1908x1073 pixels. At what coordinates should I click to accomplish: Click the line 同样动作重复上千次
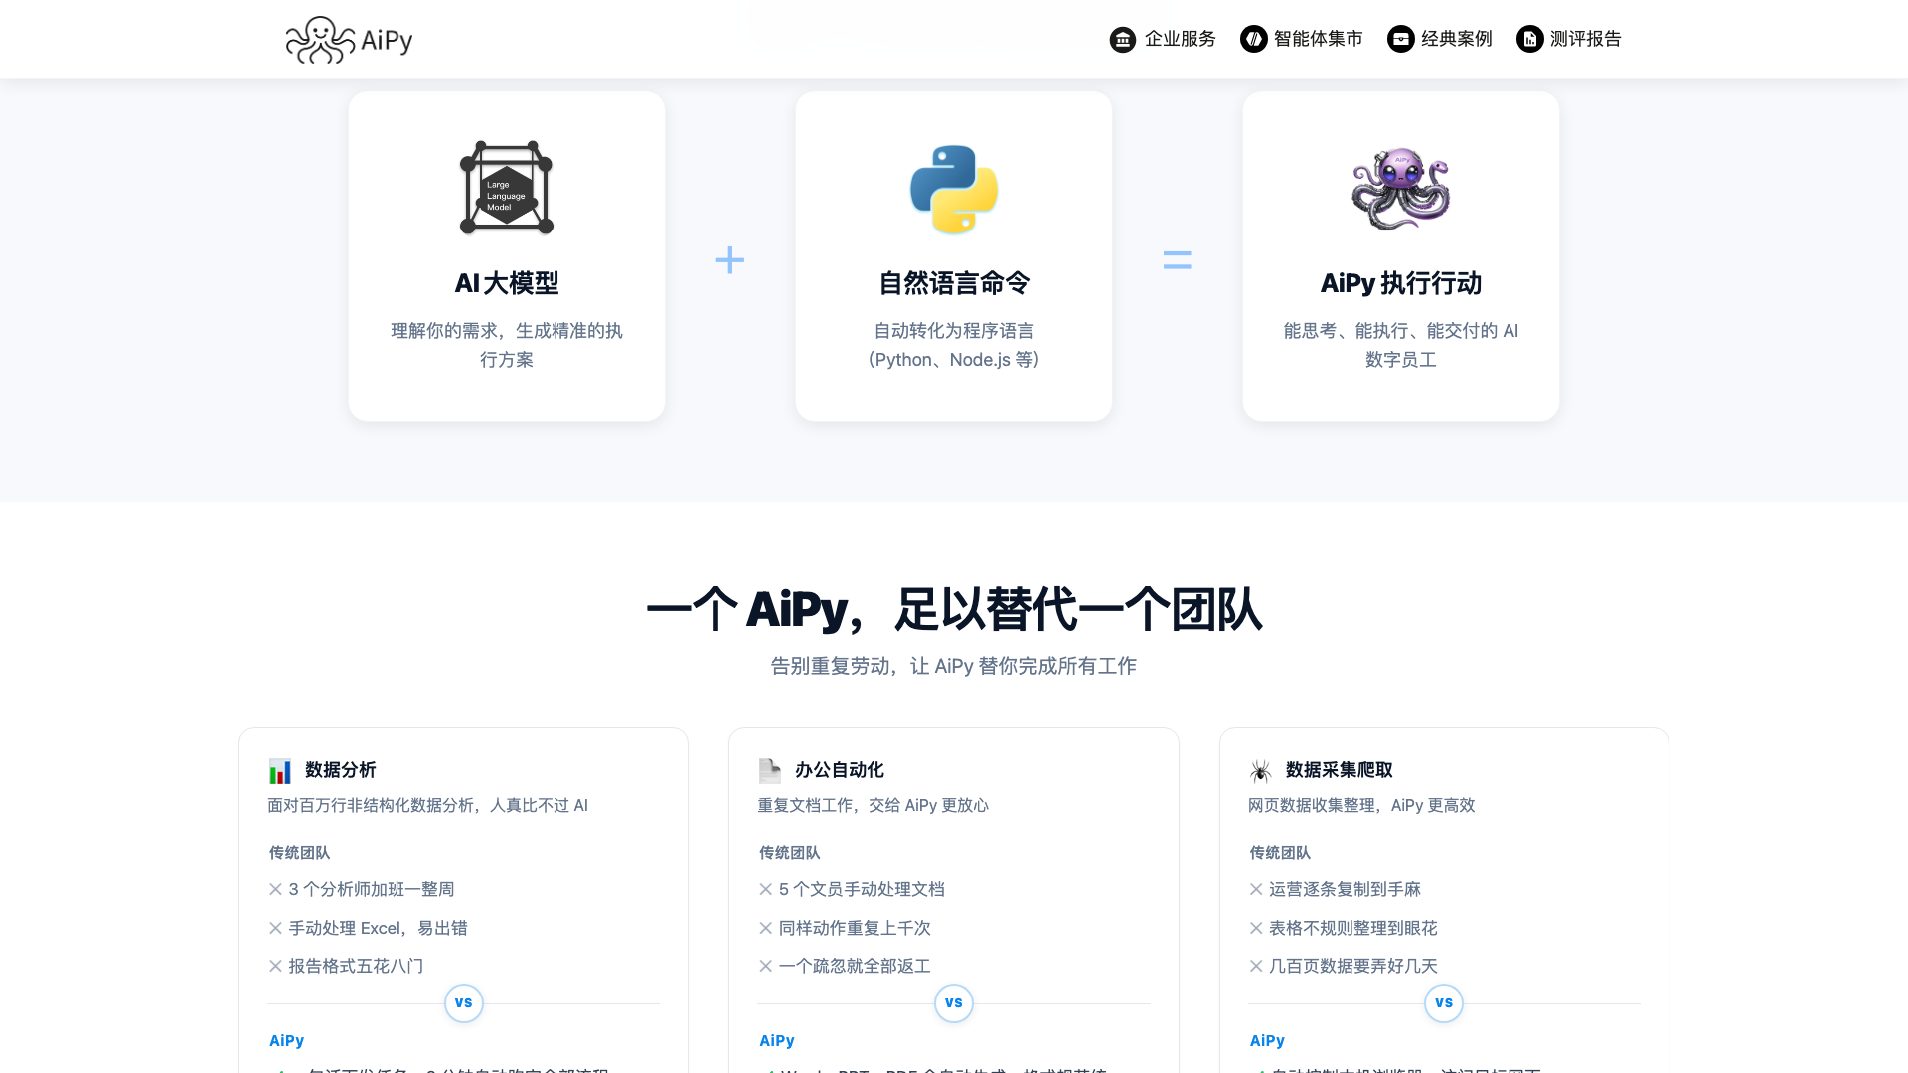855,928
